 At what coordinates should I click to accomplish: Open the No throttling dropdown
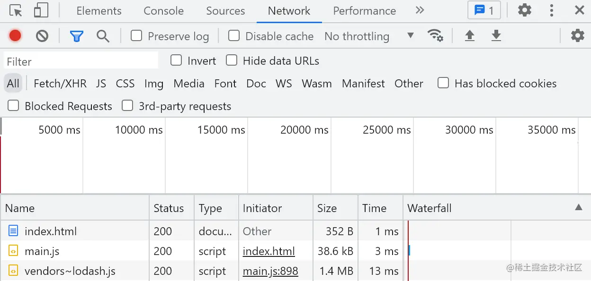click(x=369, y=36)
